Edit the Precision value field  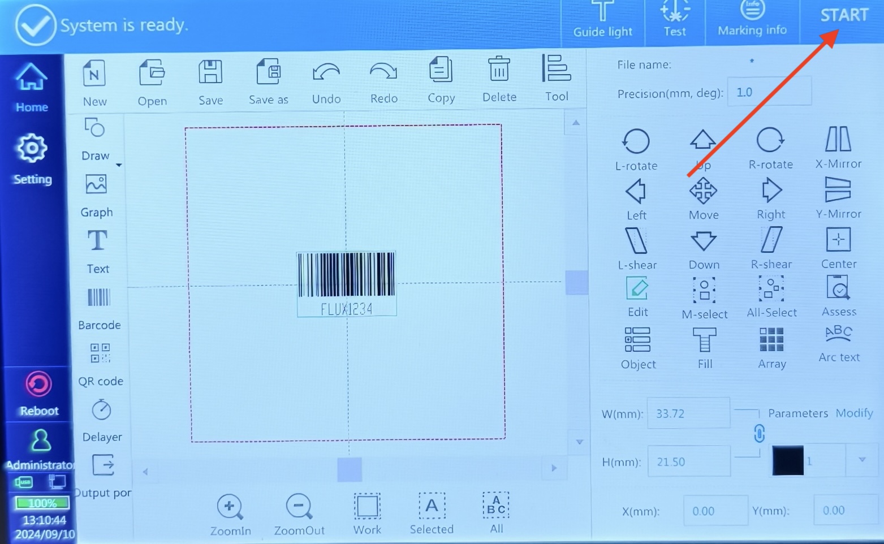click(769, 92)
